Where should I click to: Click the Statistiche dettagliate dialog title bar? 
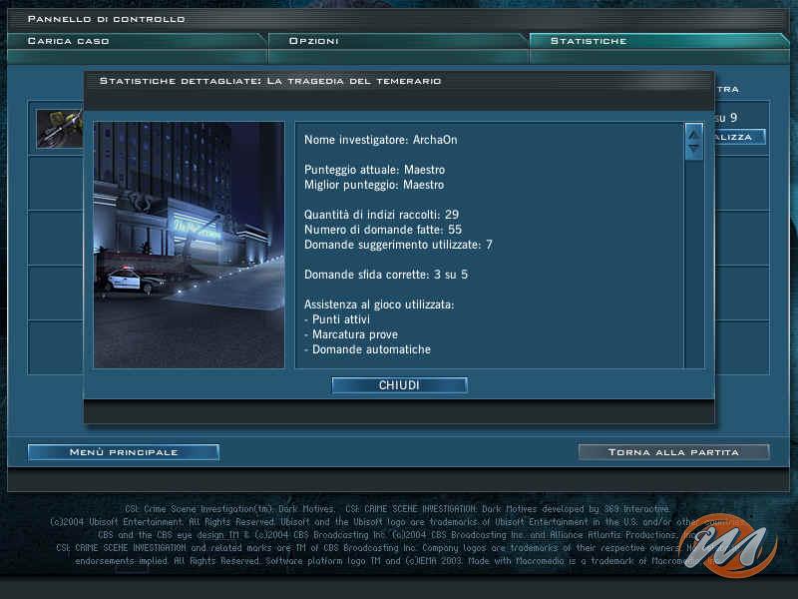[399, 80]
